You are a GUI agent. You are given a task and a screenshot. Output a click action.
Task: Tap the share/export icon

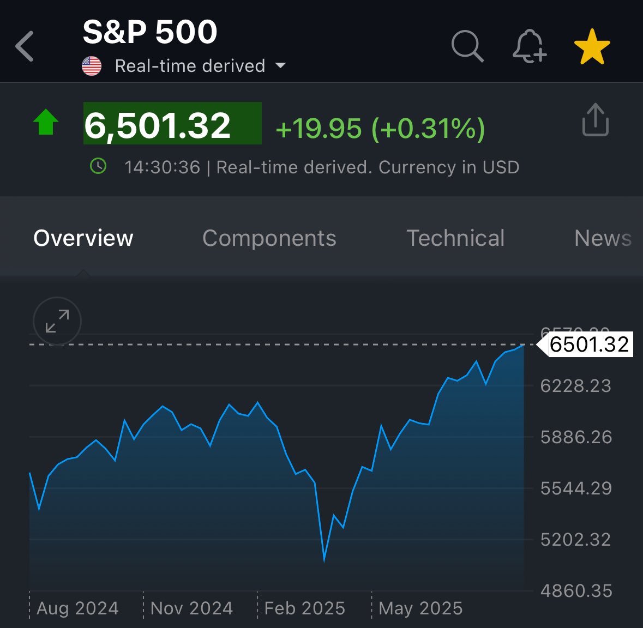pyautogui.click(x=596, y=120)
